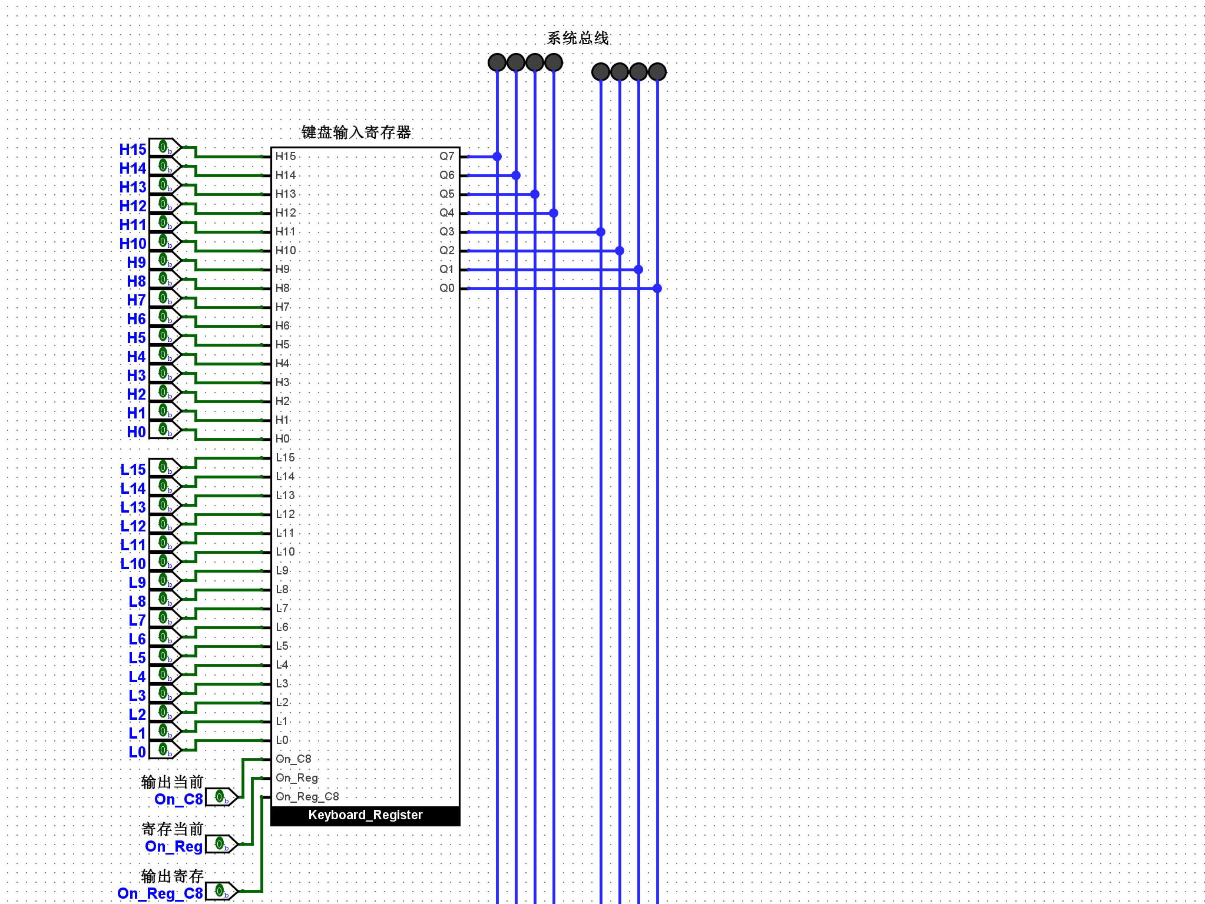This screenshot has height=904, width=1205.
Task: Toggle the L14 input pin
Action: click(165, 486)
